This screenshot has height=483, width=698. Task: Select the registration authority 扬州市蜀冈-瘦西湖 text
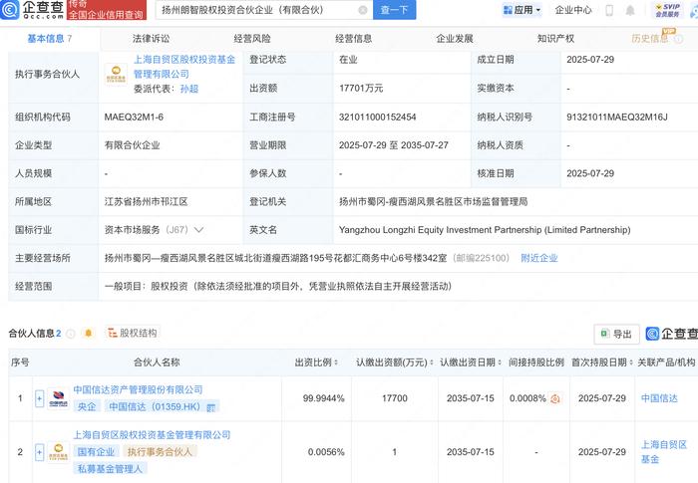pyautogui.click(x=433, y=201)
